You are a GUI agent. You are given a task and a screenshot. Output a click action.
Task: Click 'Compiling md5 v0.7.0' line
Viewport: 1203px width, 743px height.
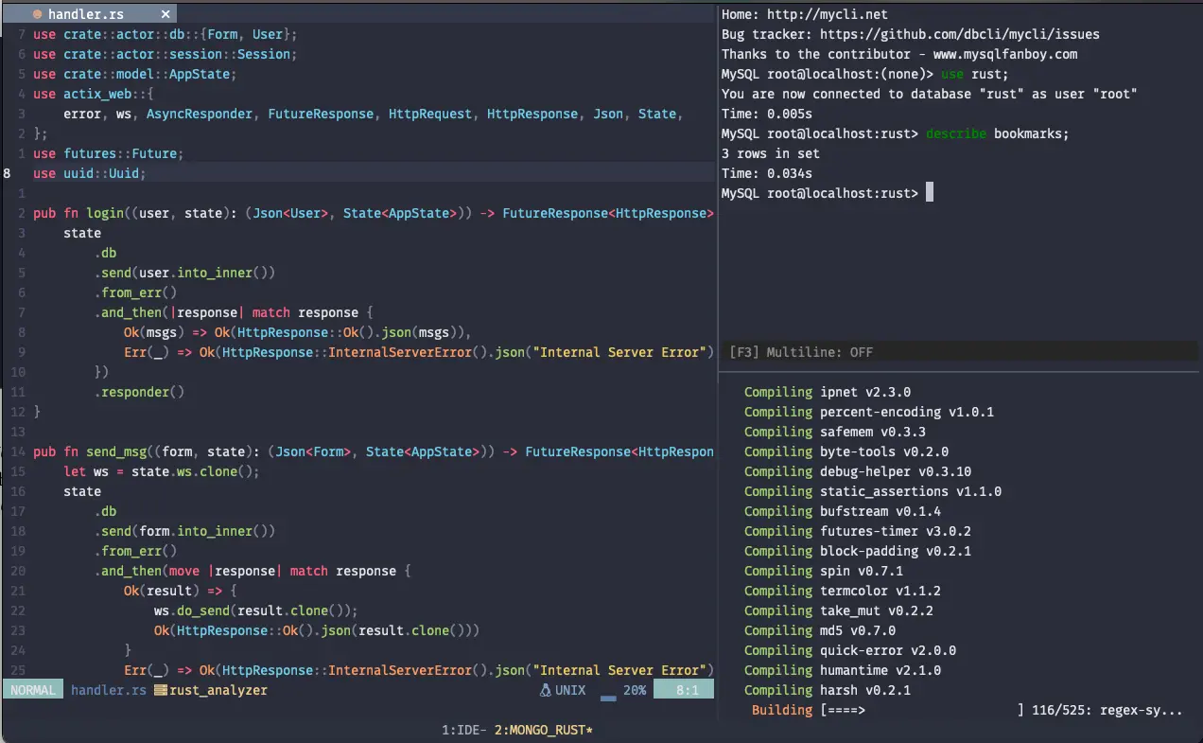pyautogui.click(x=820, y=630)
